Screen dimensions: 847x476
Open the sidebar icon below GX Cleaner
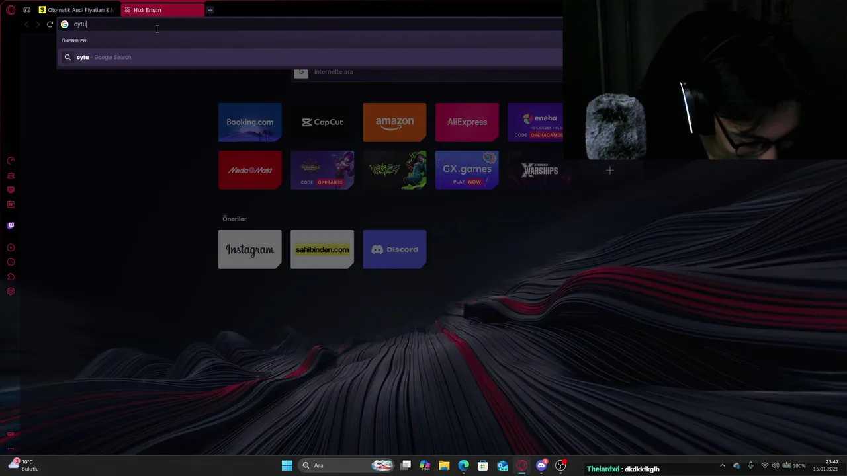[x=11, y=190]
